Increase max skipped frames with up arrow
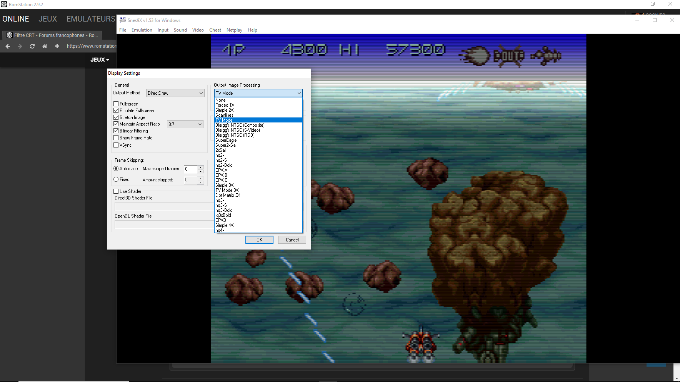Screen dimensions: 680x382 (200, 167)
